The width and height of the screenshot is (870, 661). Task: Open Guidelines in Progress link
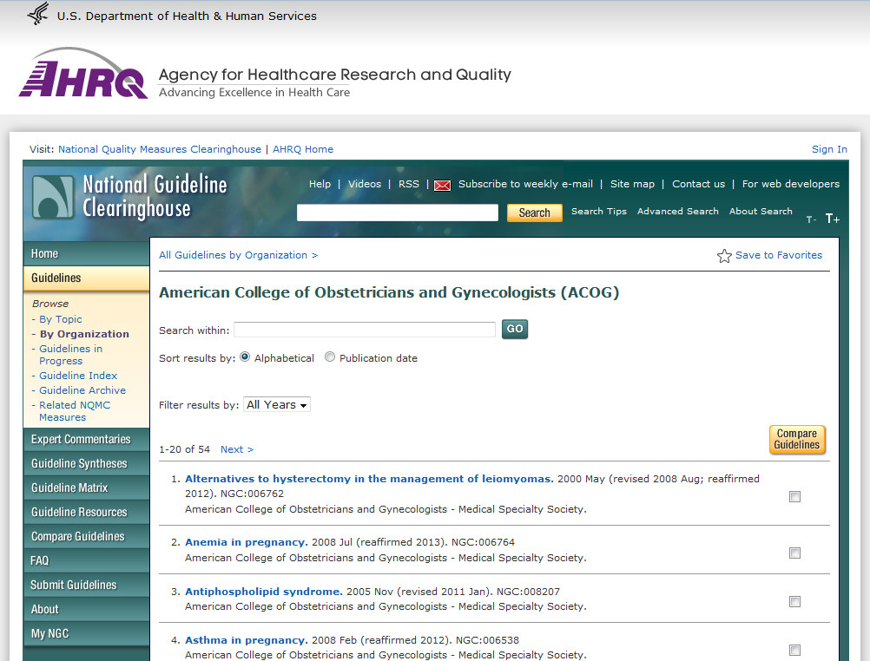pyautogui.click(x=70, y=355)
